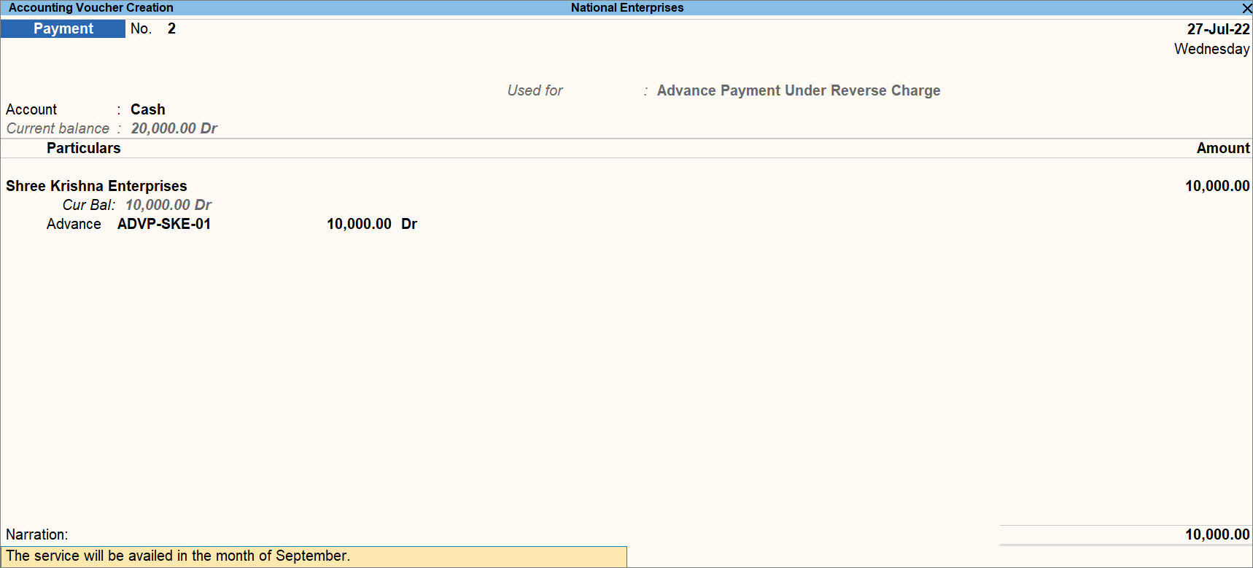1253x568 pixels.
Task: Select the Payment voucher type label
Action: (63, 28)
